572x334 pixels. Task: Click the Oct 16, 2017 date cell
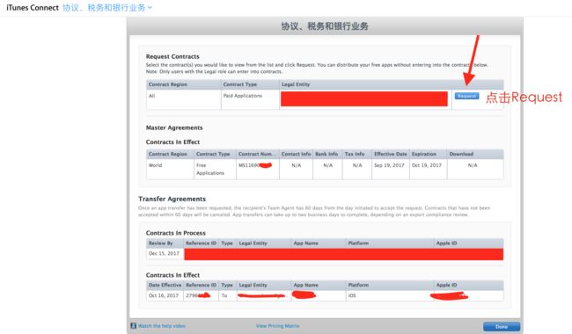164,295
